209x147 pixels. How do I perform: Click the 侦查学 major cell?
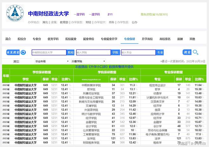(x=157, y=93)
